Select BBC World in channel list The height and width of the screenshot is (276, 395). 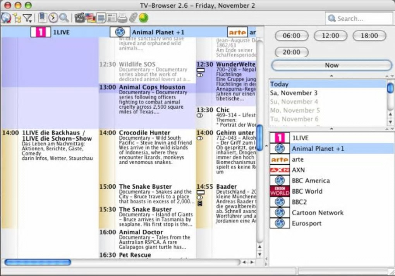coord(332,191)
